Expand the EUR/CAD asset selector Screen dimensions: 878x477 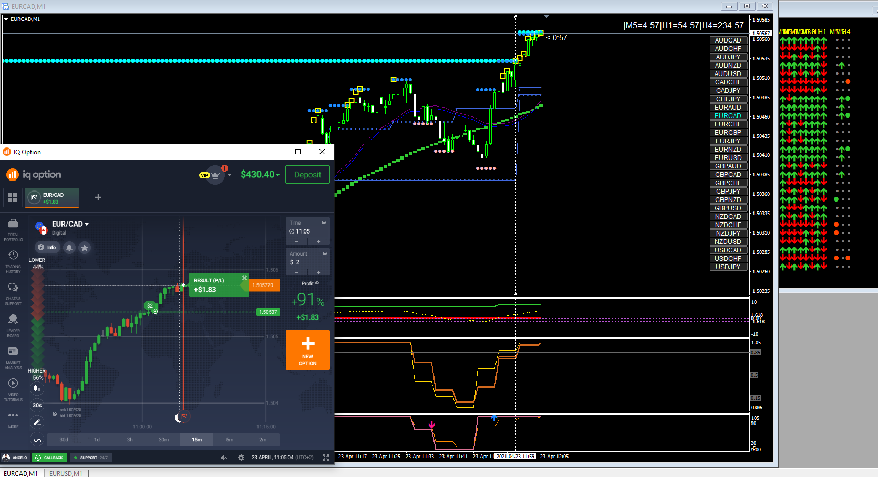pyautogui.click(x=70, y=224)
